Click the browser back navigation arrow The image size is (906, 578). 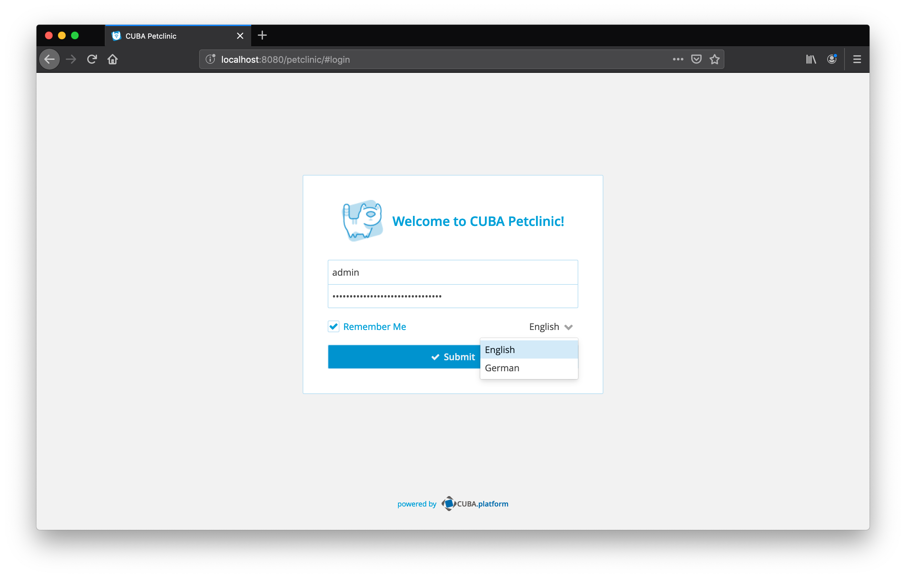49,59
